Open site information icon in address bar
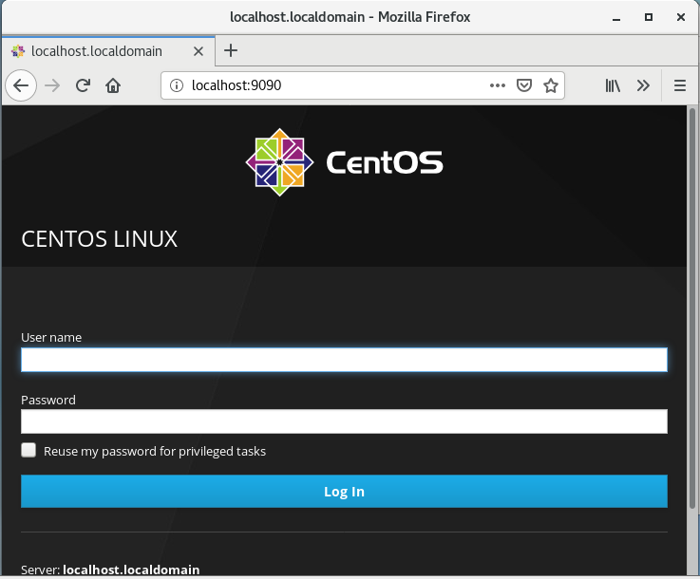The height and width of the screenshot is (579, 700). [176, 85]
